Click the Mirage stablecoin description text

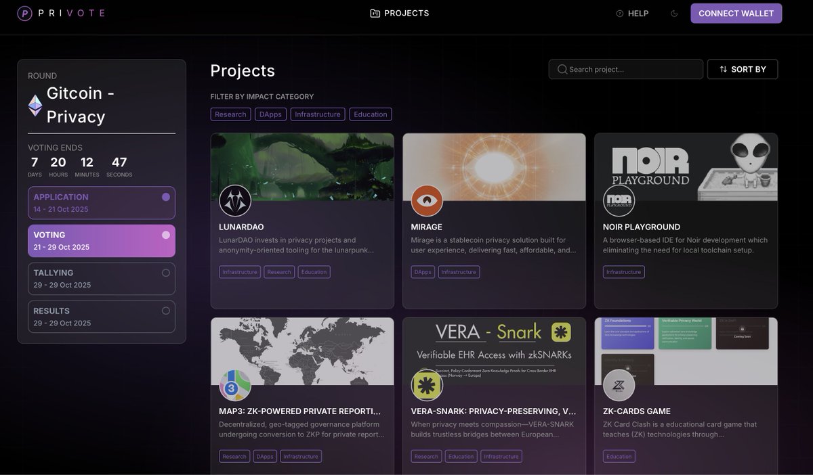coord(493,245)
